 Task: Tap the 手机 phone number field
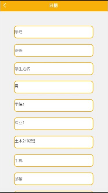[54, 160]
